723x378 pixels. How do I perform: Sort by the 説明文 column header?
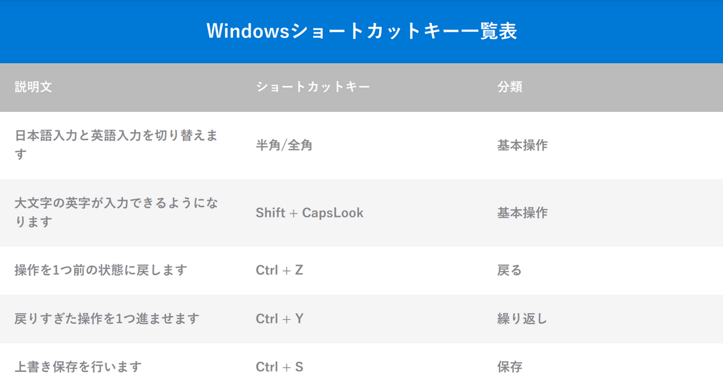coord(33,87)
